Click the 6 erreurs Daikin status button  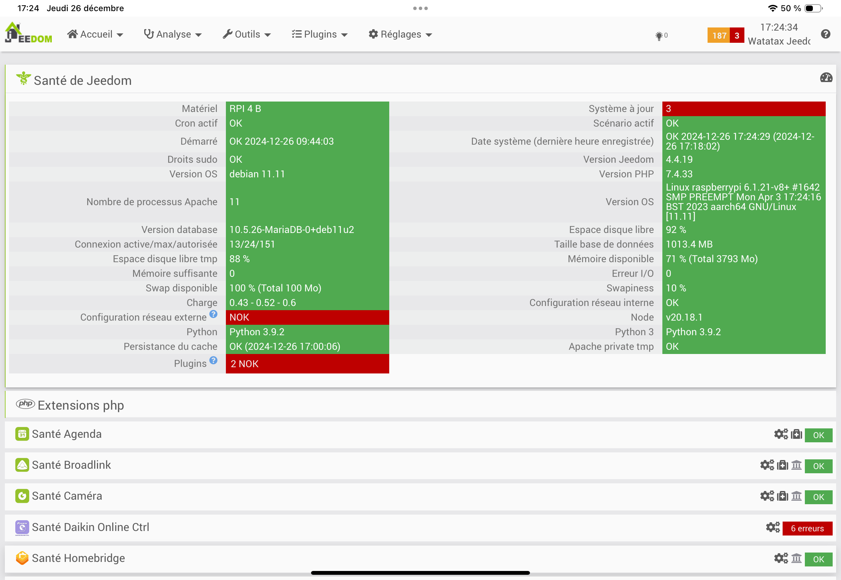pyautogui.click(x=807, y=529)
